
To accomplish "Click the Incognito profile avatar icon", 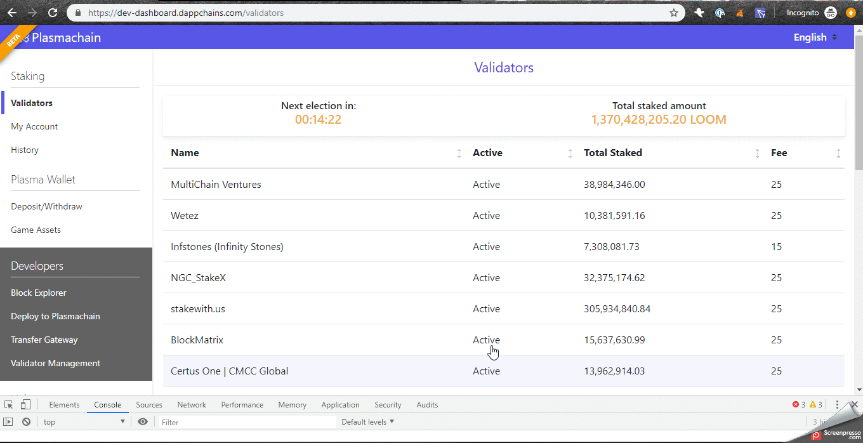I will [x=831, y=12].
